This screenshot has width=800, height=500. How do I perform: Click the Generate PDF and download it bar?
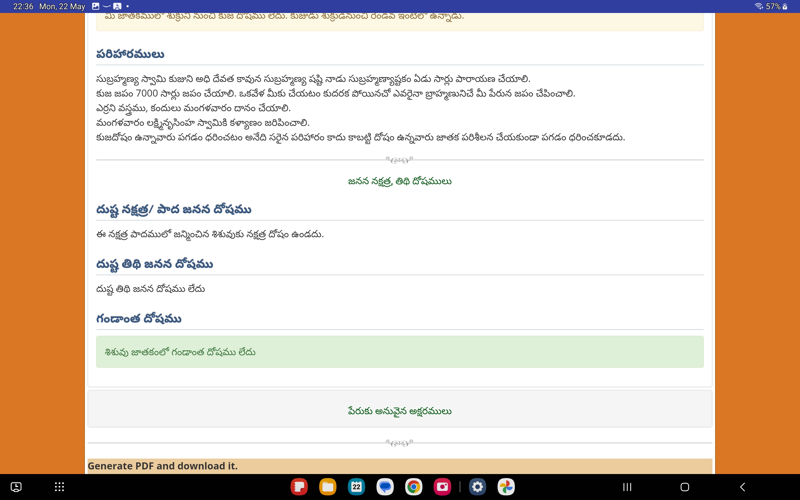click(x=400, y=466)
